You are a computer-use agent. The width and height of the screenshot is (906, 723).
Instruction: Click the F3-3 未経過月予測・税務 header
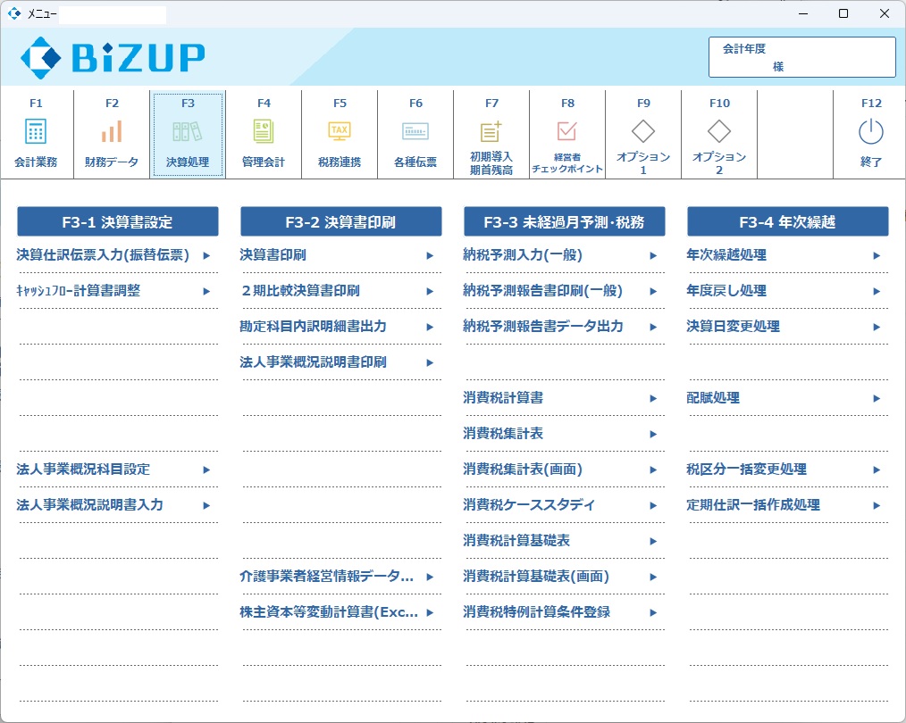tap(565, 221)
